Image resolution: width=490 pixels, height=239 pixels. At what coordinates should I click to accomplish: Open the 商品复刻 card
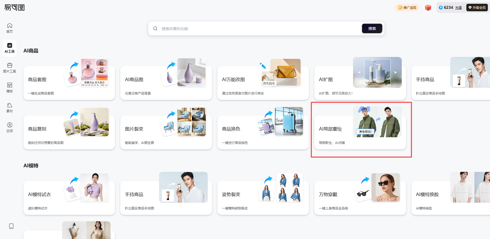tap(69, 132)
